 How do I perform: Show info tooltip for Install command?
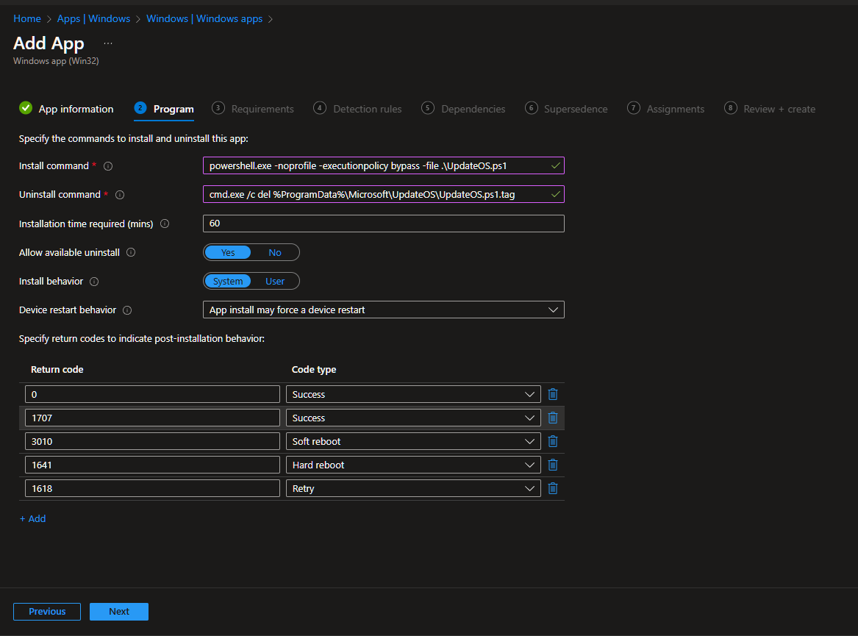[x=108, y=166]
